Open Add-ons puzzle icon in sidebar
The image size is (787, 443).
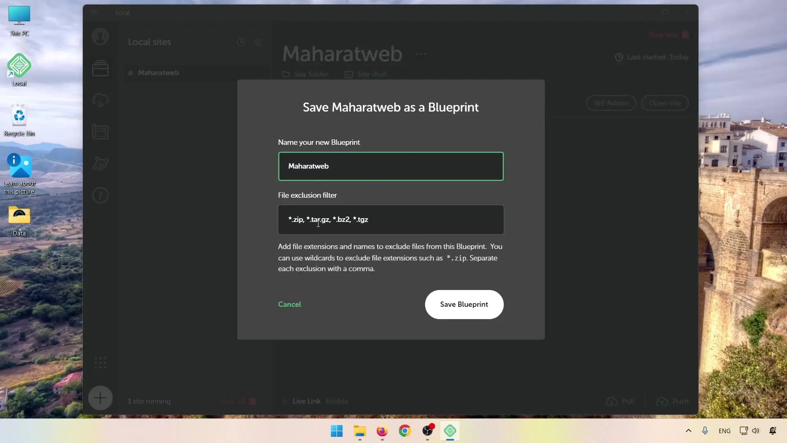point(100,163)
